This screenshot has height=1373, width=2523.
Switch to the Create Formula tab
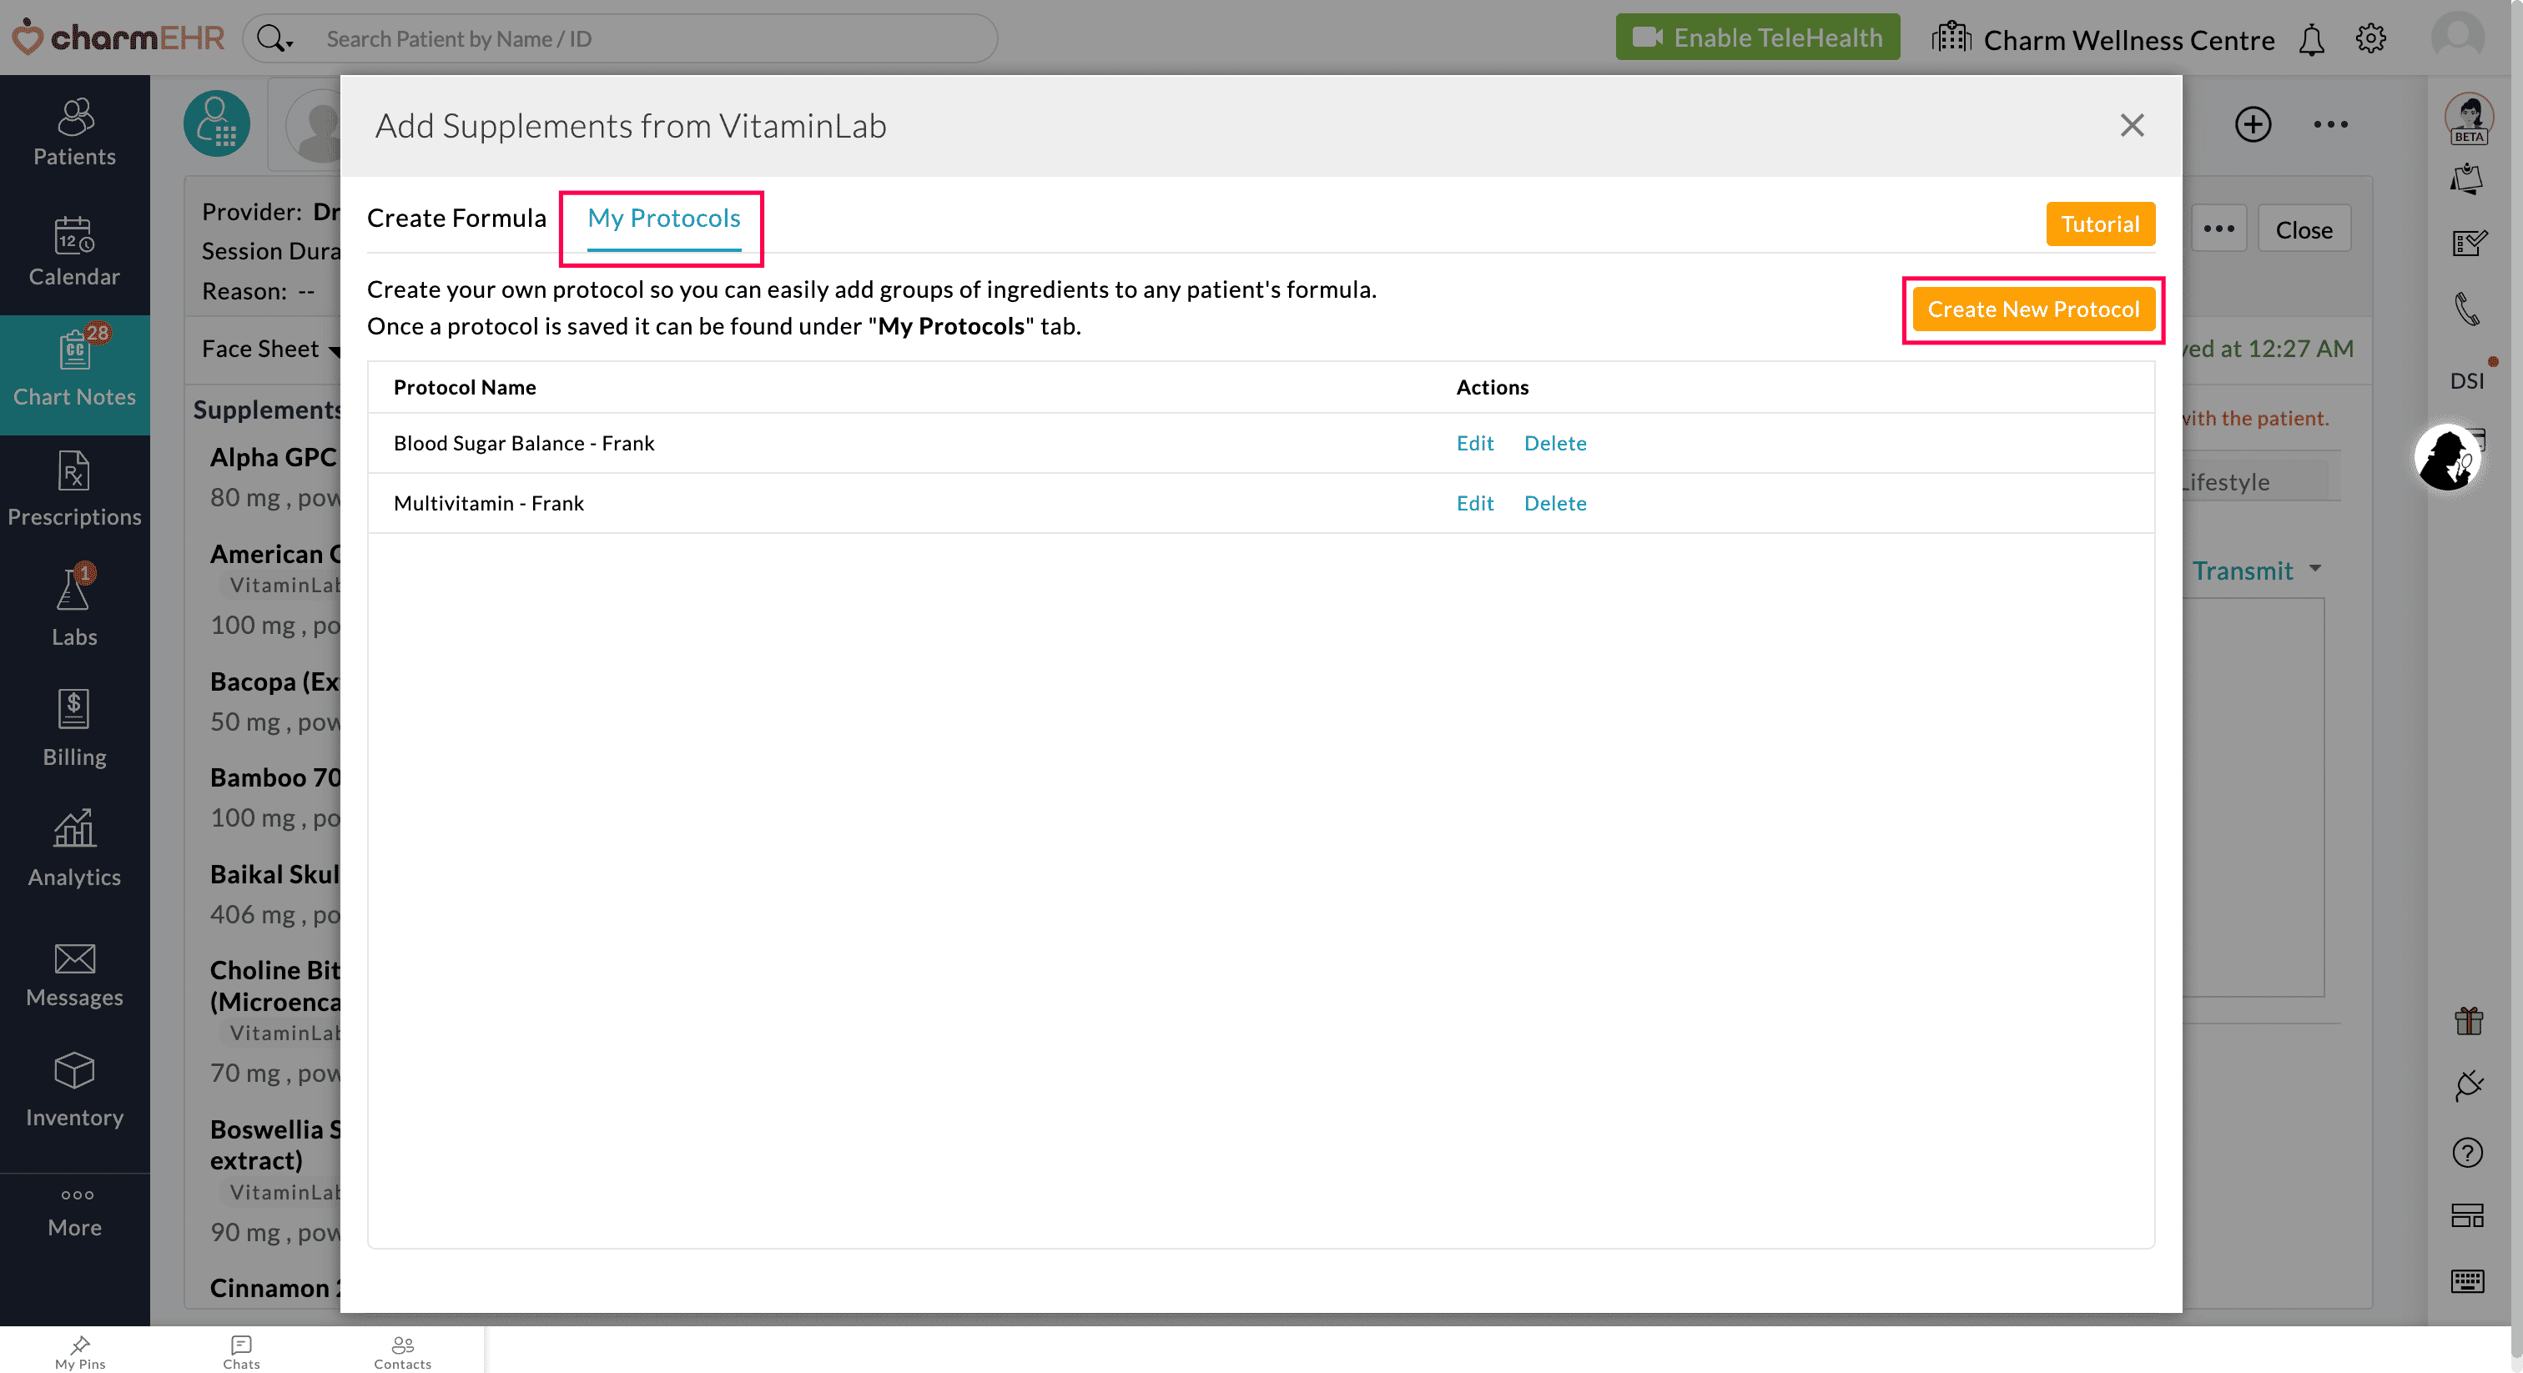click(456, 218)
